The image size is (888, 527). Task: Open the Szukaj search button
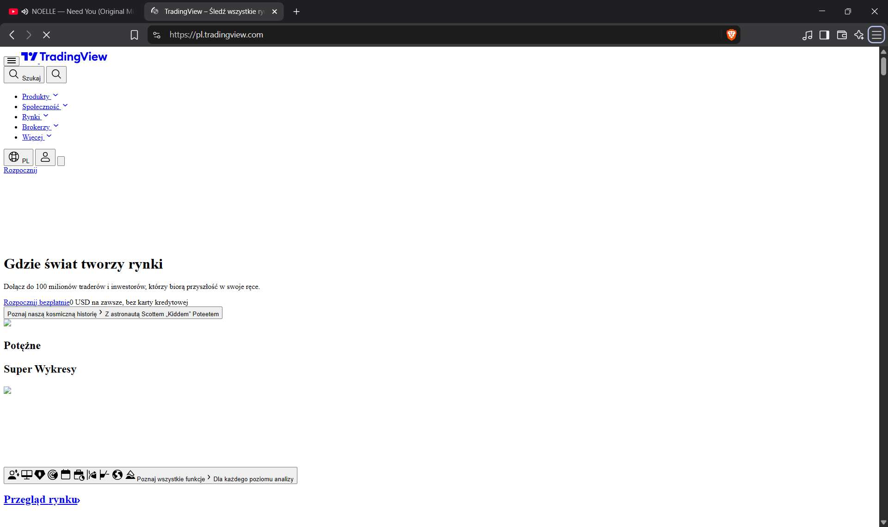(x=24, y=74)
